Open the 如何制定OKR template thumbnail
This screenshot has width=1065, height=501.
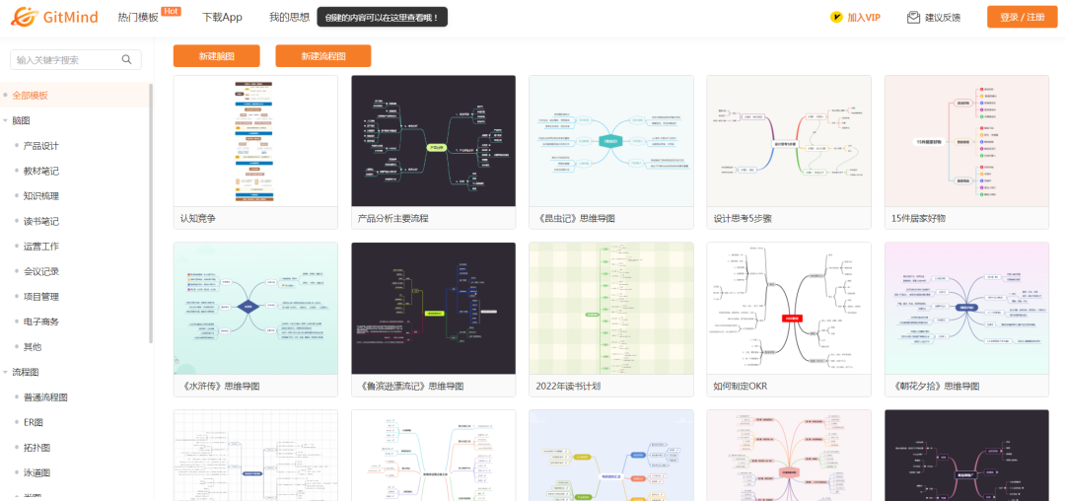coord(789,308)
